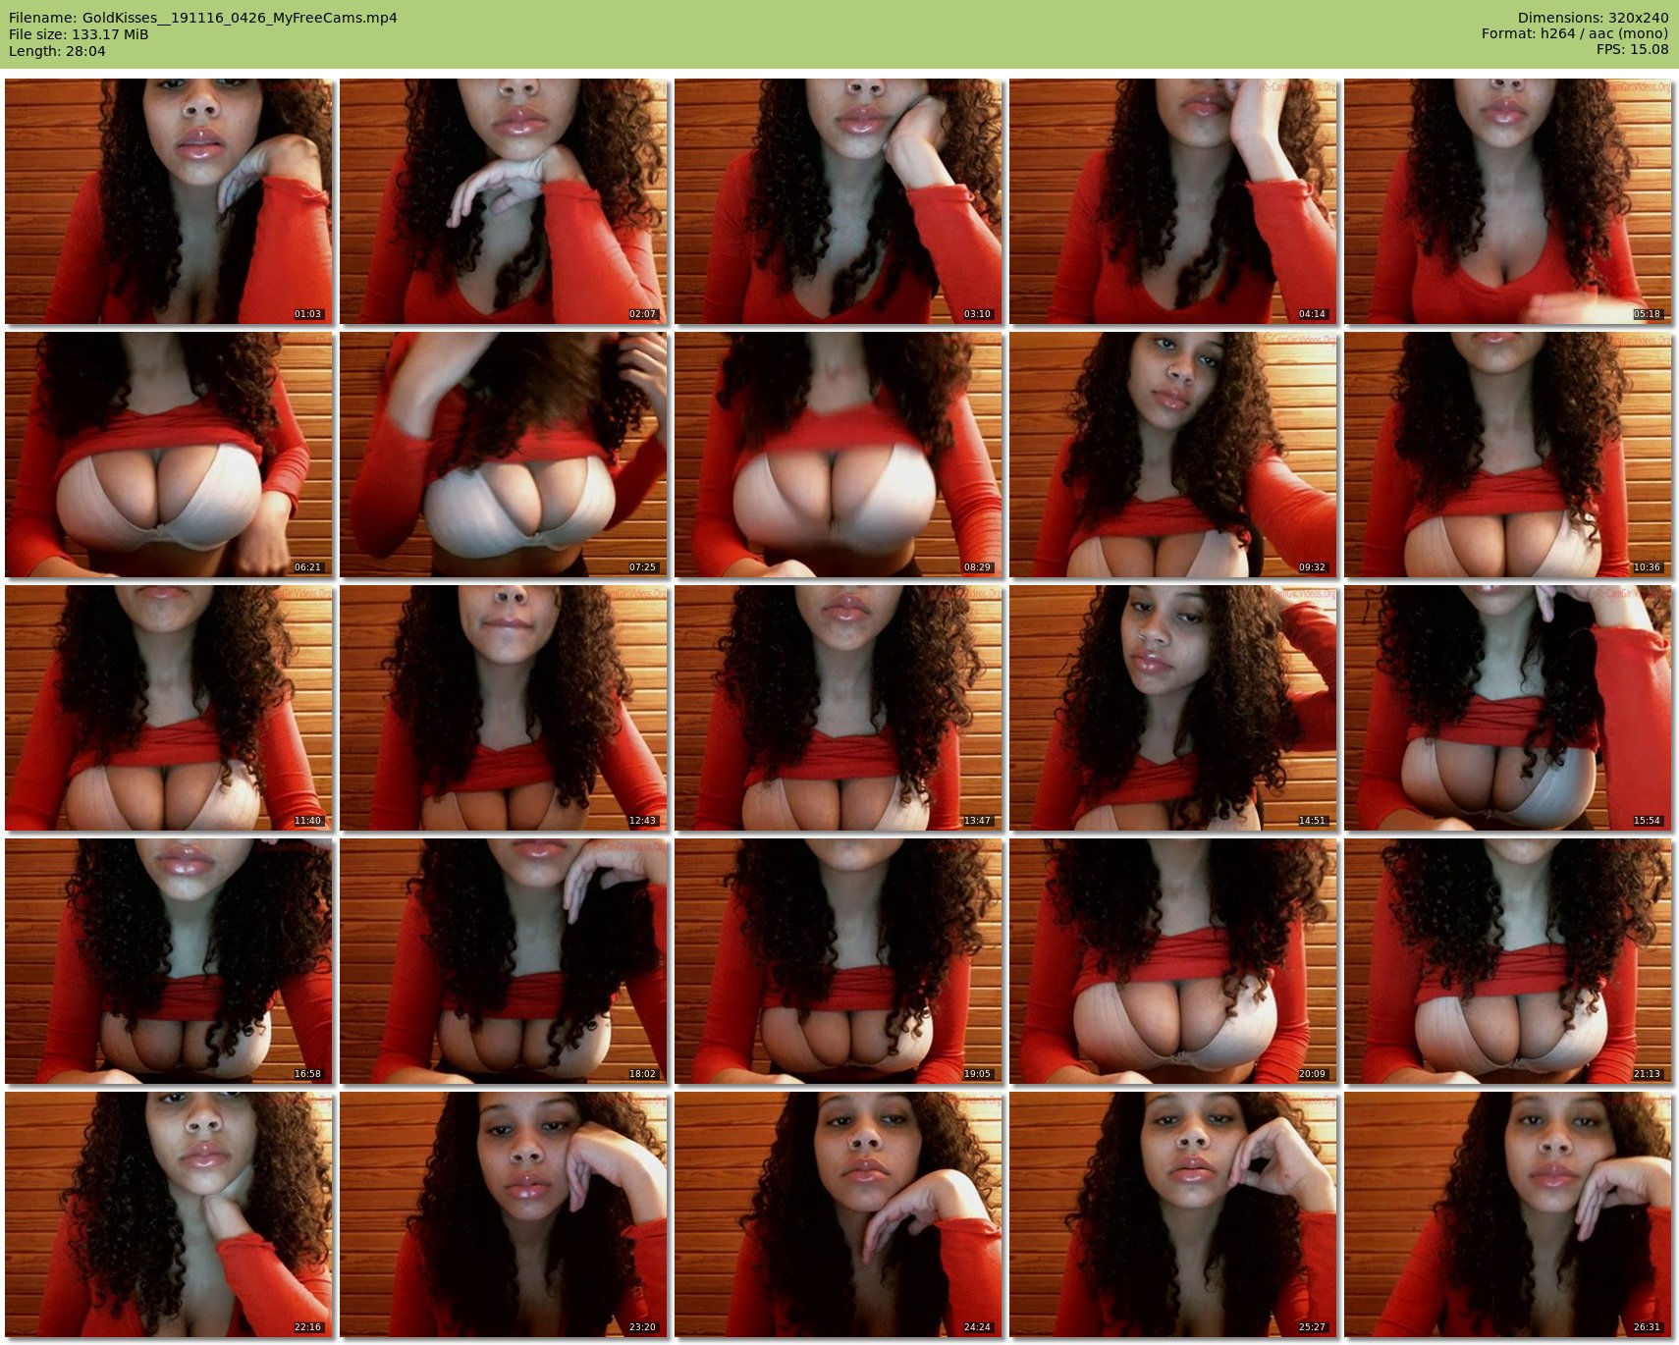
Task: Click the 25:27 video frame
Action: [x=1173, y=1214]
